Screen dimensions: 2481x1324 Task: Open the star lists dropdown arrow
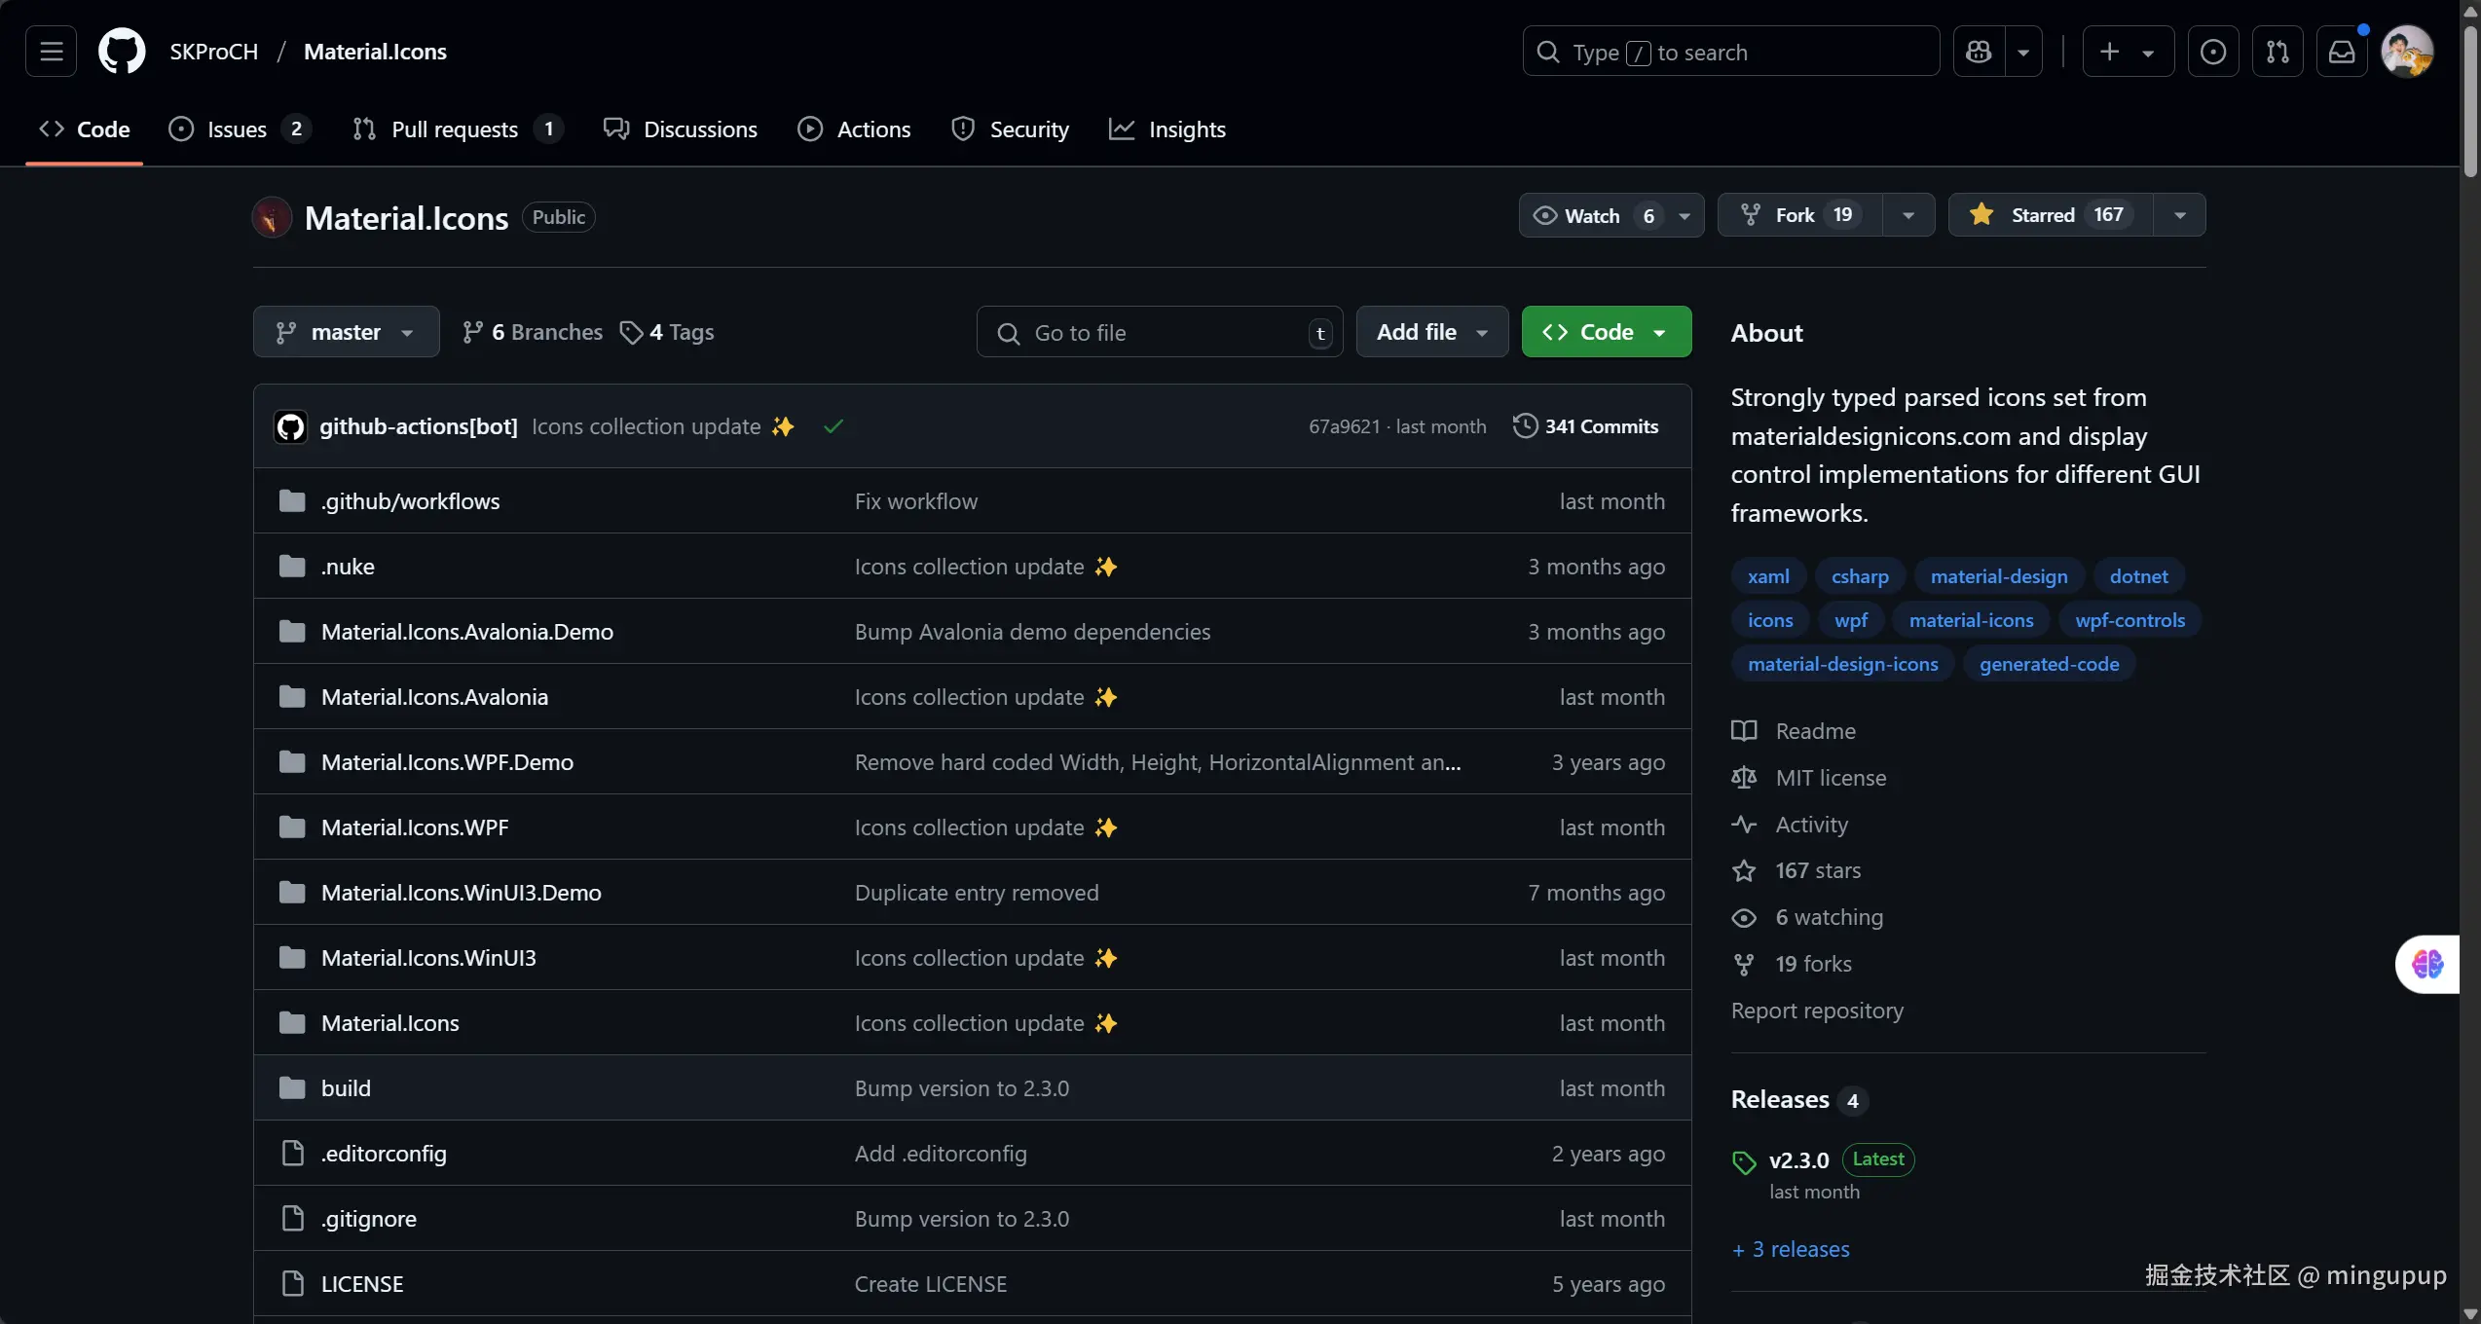(x=2180, y=215)
